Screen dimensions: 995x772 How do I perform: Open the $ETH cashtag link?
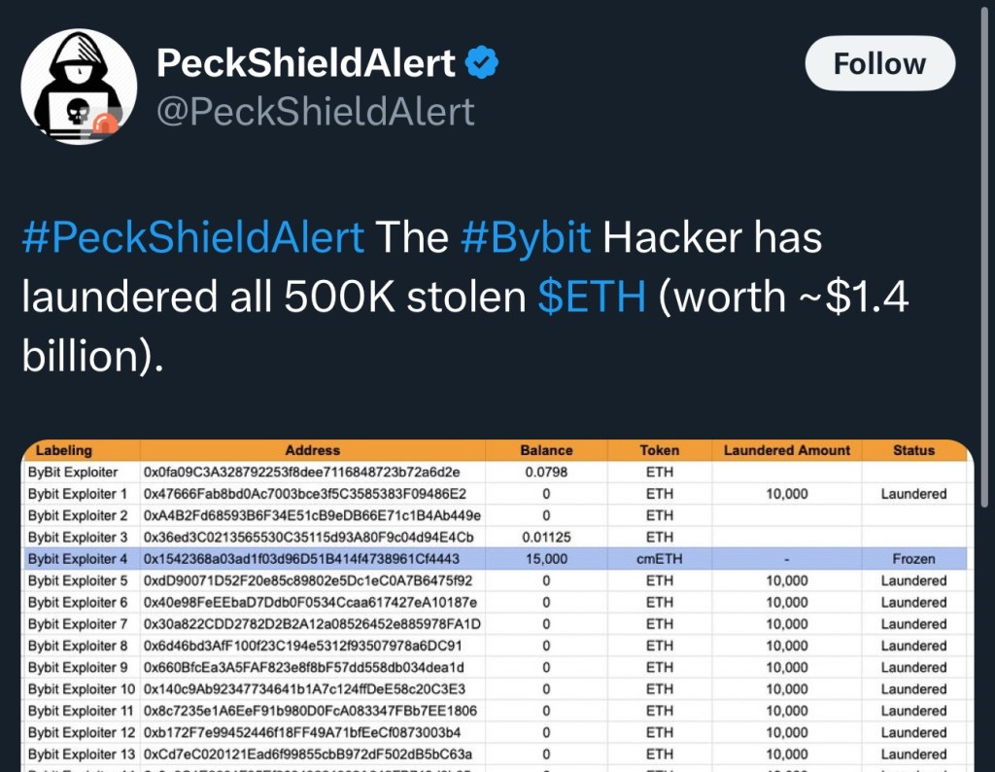[x=591, y=298]
